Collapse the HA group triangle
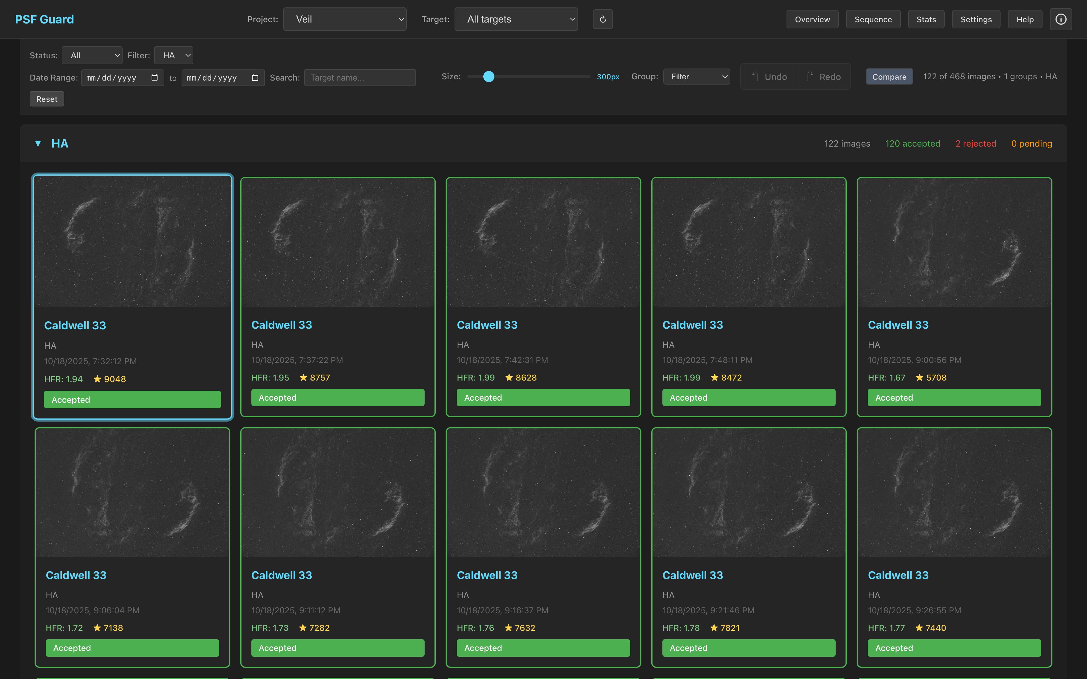Screen dimensions: 1087x679 point(38,144)
